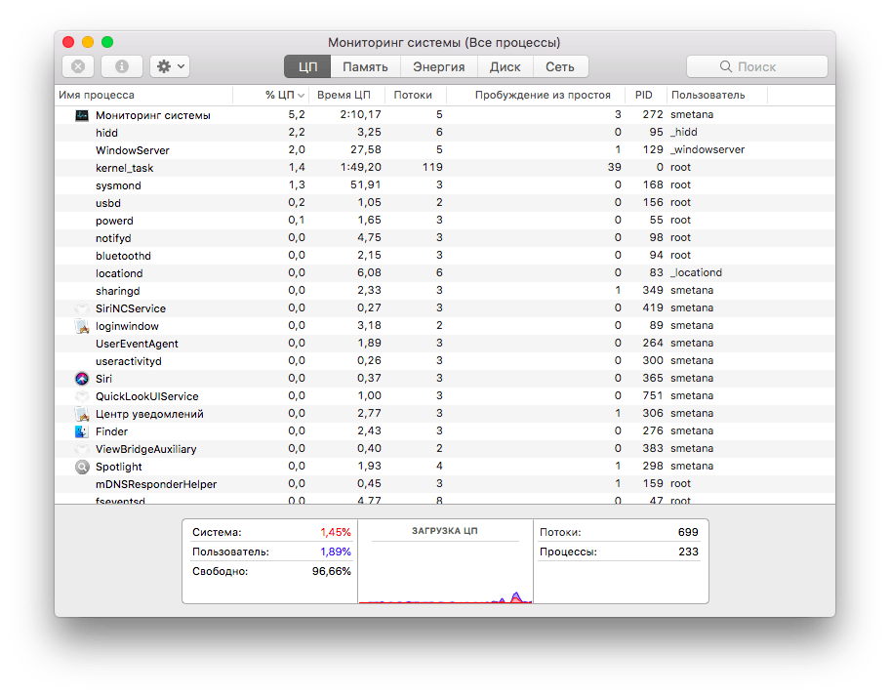Select the usbd process row
This screenshot has height=695, width=890.
pos(445,203)
